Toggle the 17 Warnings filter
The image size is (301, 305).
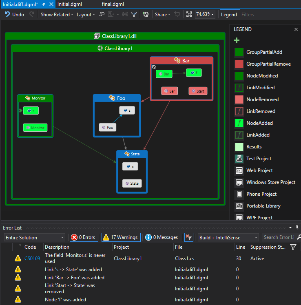click(120, 237)
